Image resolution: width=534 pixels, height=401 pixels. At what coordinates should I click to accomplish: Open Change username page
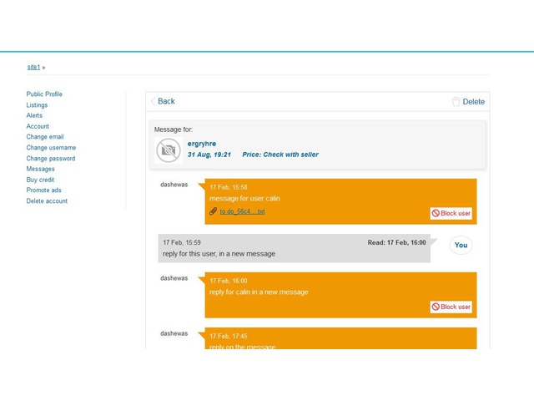pos(51,148)
